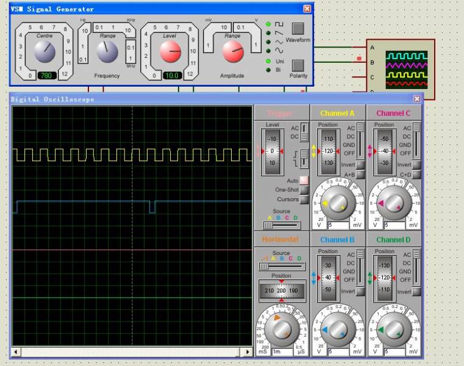The height and width of the screenshot is (366, 464).
Task: Turn on the Cursors button
Action: [304, 199]
